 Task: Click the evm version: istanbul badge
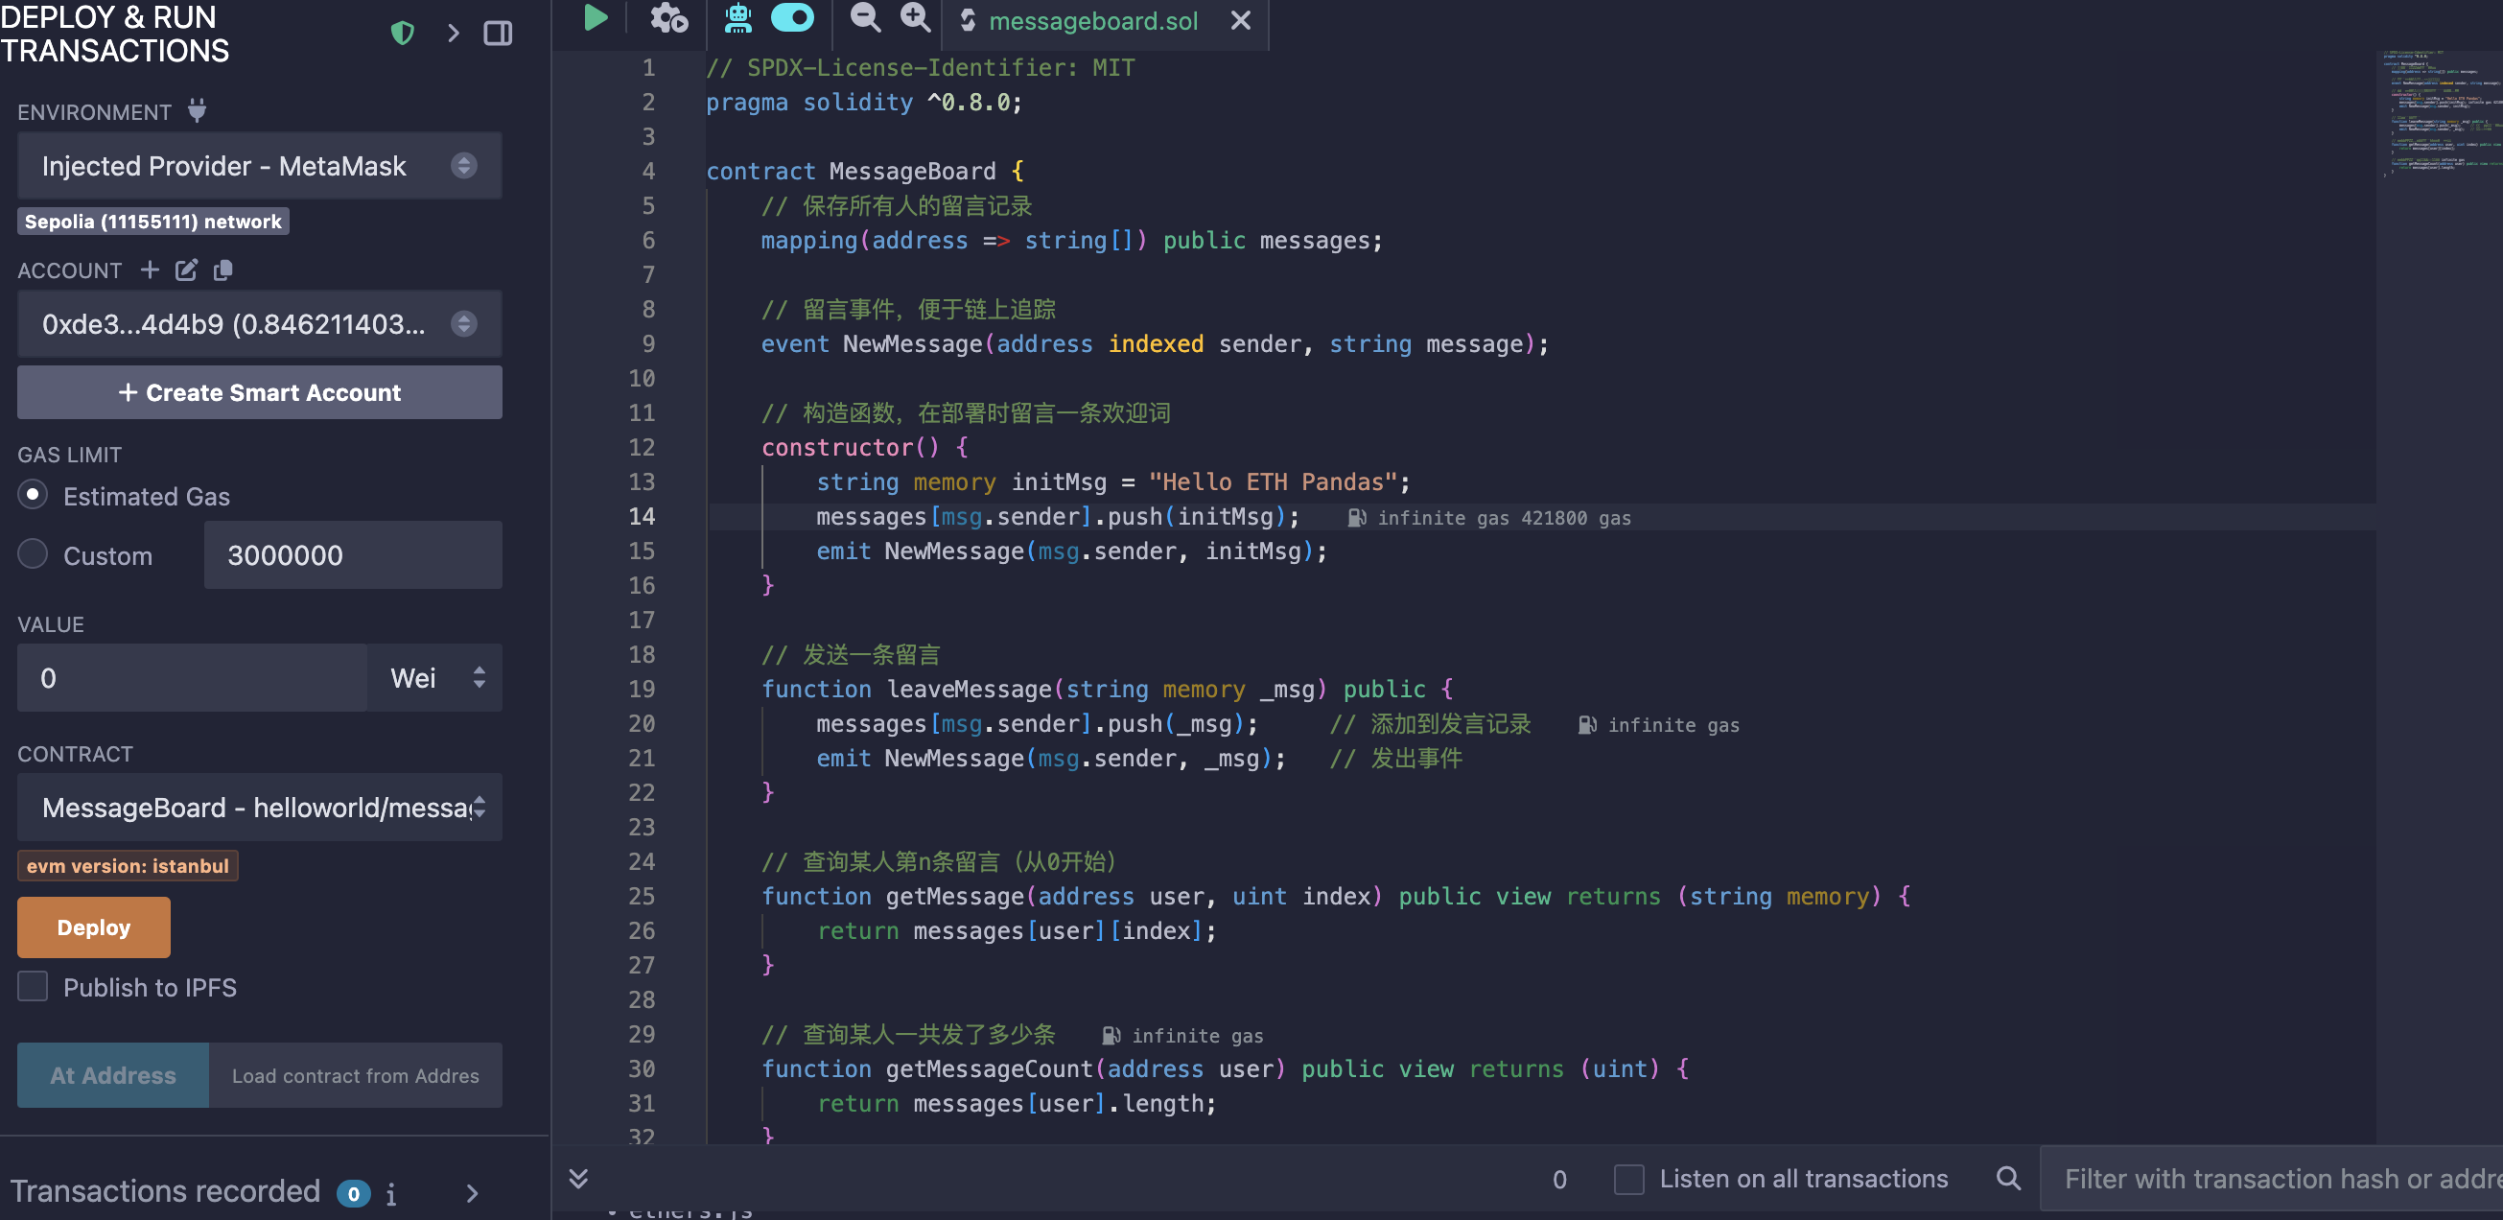pyautogui.click(x=128, y=866)
